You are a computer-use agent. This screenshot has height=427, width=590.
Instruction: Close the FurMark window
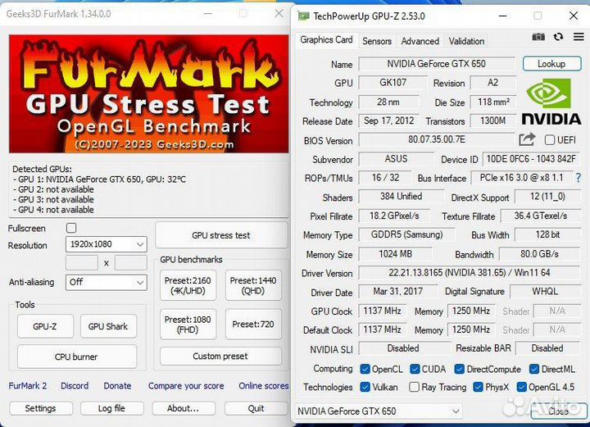coord(279,14)
